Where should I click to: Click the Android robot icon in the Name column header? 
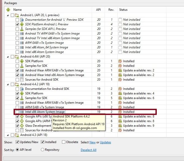(x=8, y=10)
